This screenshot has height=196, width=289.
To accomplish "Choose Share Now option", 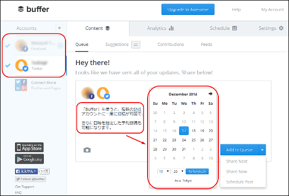I will [237, 171].
